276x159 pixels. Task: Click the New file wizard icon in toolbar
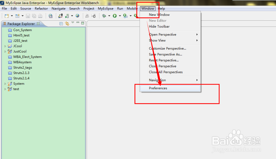[x=7, y=16]
